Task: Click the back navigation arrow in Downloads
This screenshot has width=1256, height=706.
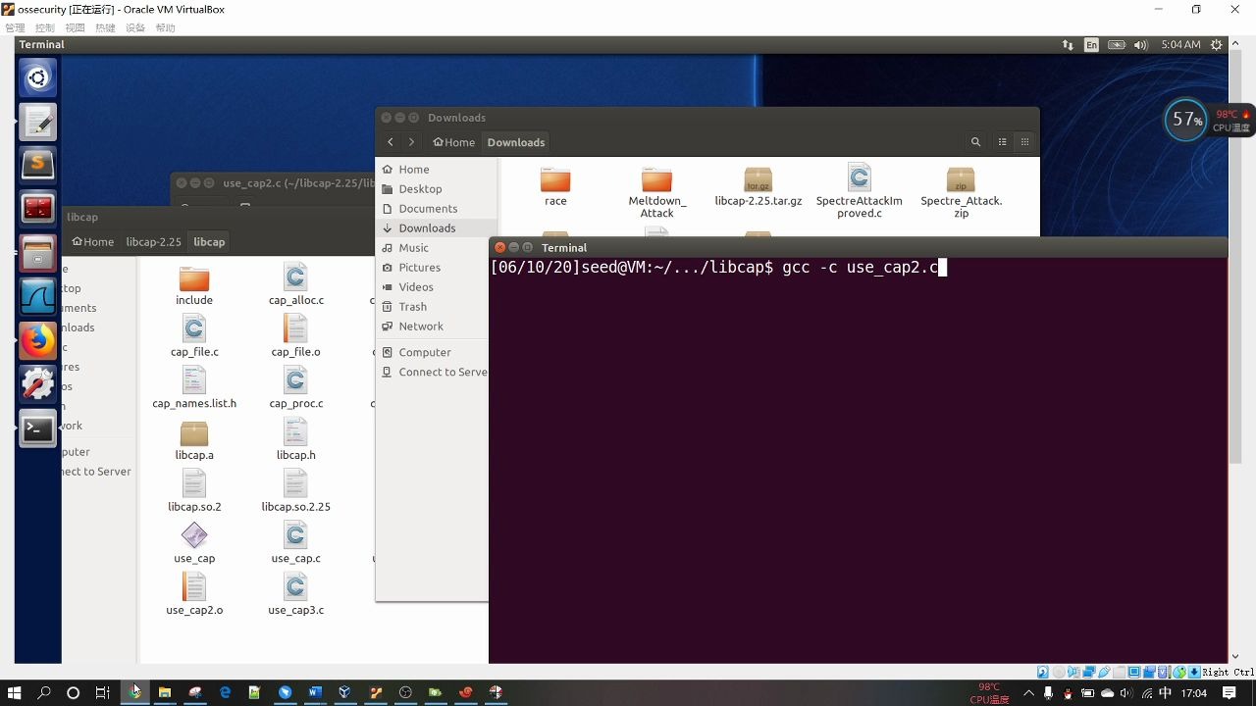Action: pyautogui.click(x=391, y=141)
